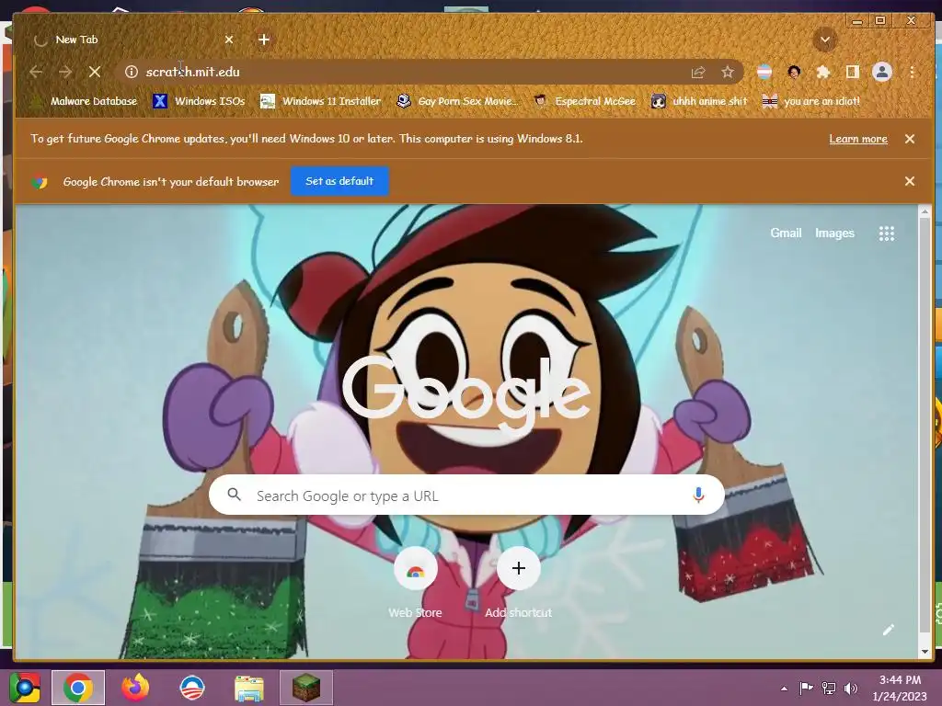Viewport: 942px width, 706px height.
Task: Open the clock showing 3:44 PM
Action: [900, 688]
